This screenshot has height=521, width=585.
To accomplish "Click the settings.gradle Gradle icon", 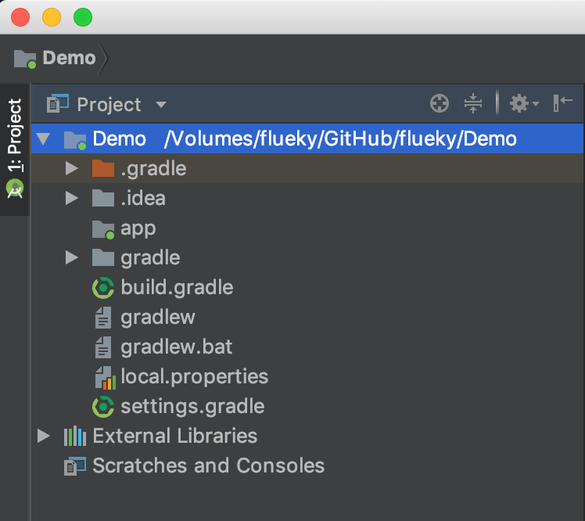I will (x=103, y=407).
